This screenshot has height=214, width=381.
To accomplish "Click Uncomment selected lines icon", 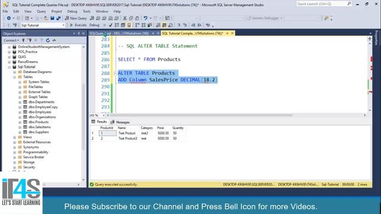I will pos(185,25).
